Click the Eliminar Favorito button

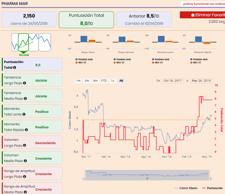pos(202,15)
